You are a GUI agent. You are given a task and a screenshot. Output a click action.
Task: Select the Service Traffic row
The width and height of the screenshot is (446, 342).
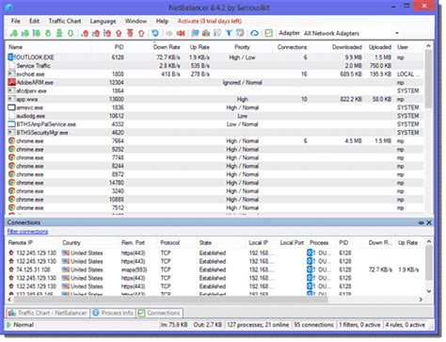point(215,66)
